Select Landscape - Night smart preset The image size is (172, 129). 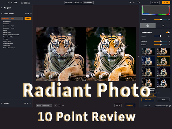(x=8, y=26)
